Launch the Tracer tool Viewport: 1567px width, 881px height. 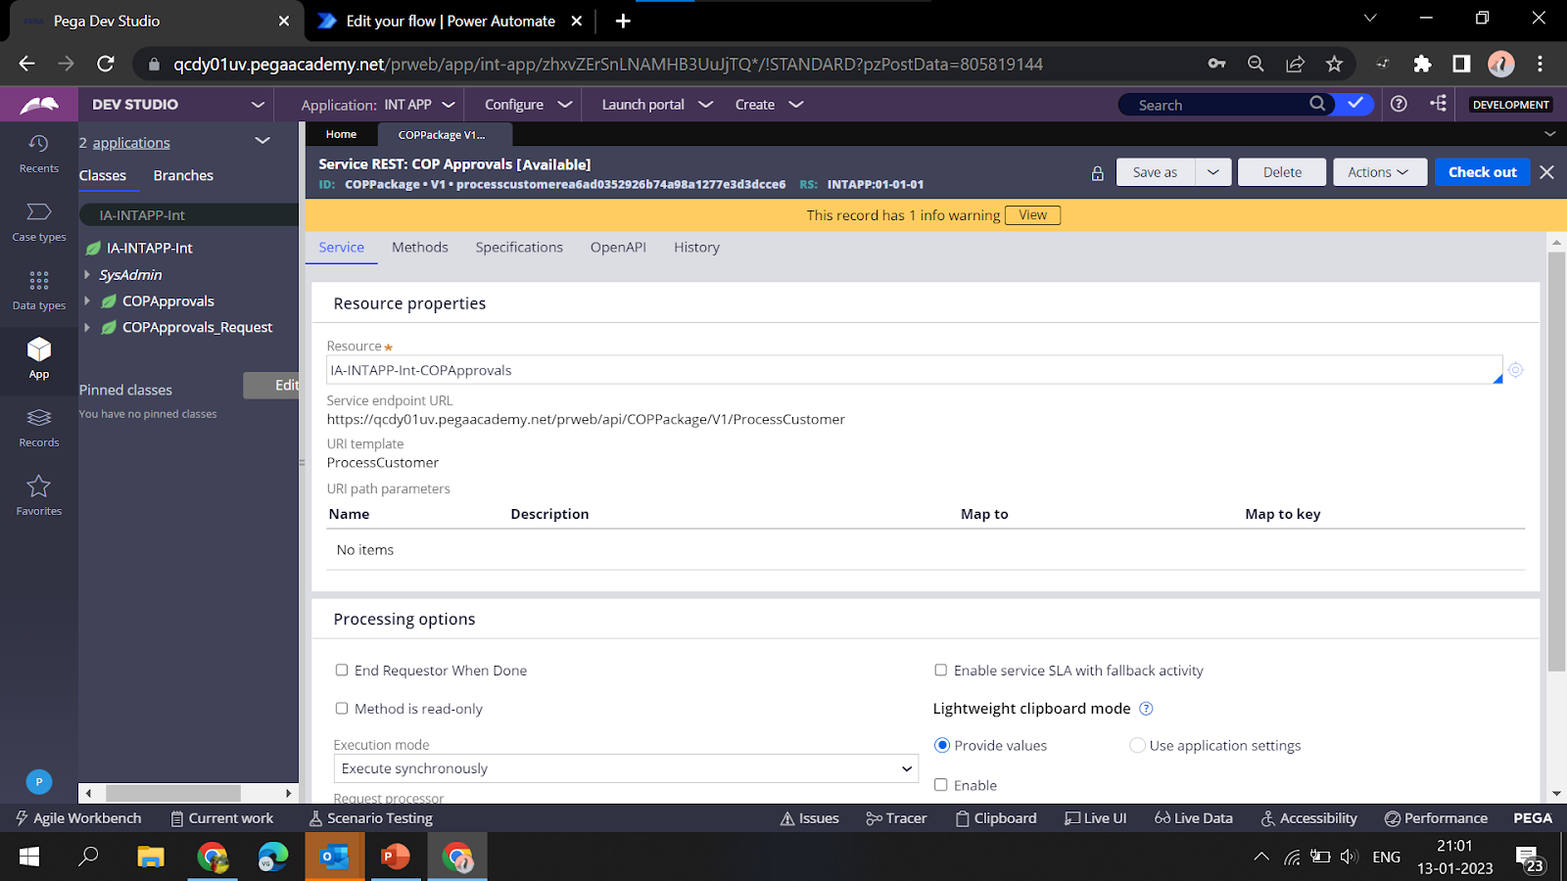[896, 818]
